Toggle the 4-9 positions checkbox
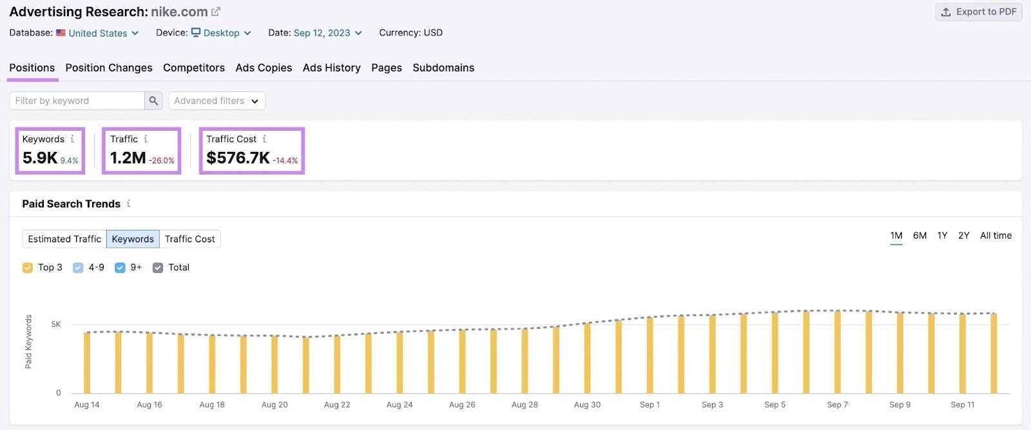 point(78,268)
